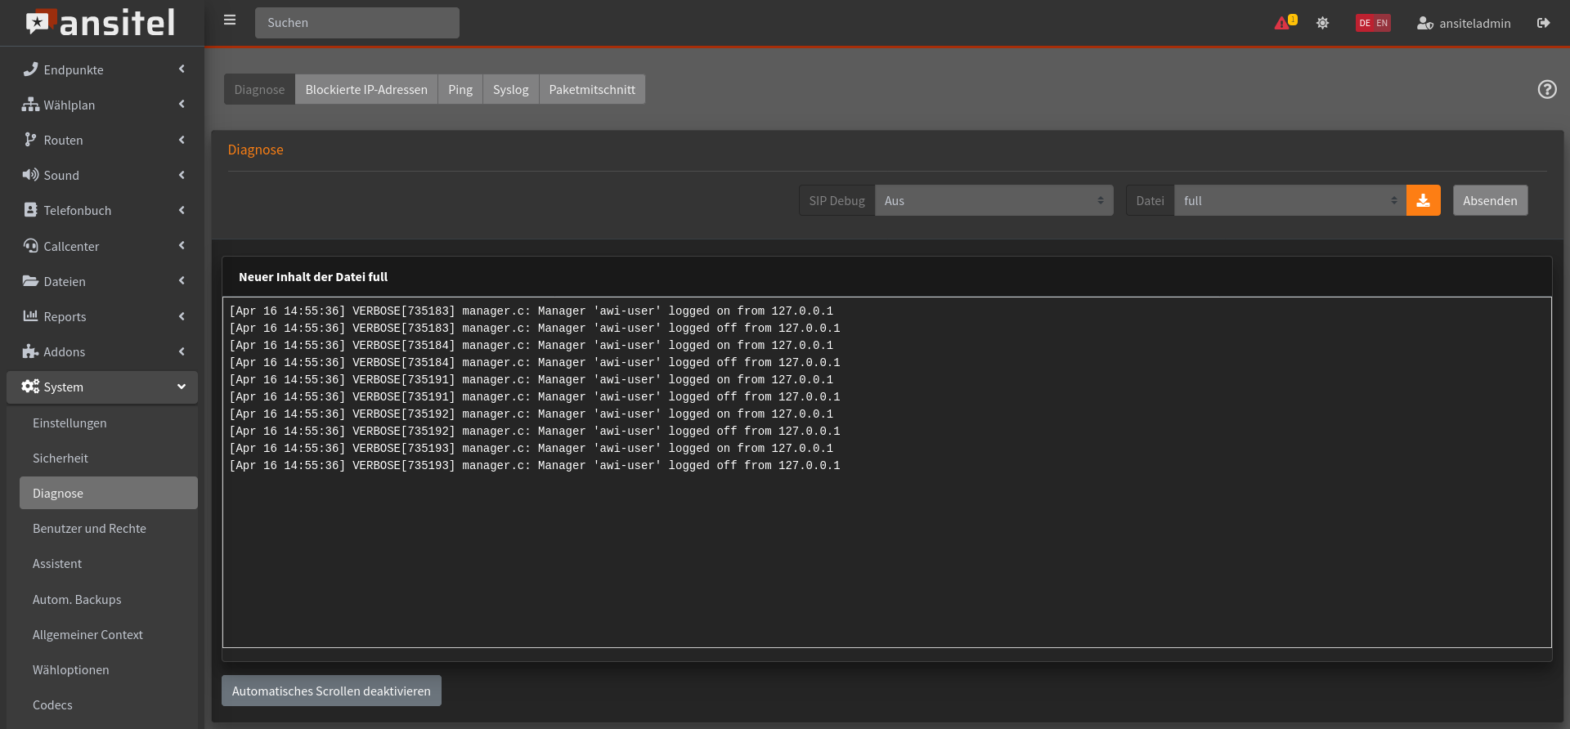
Task: Click the logout icon
Action: coord(1543,23)
